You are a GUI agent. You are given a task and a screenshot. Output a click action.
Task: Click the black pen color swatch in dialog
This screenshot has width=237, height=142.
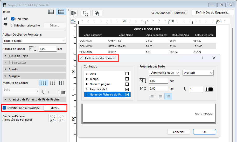pos(209,89)
